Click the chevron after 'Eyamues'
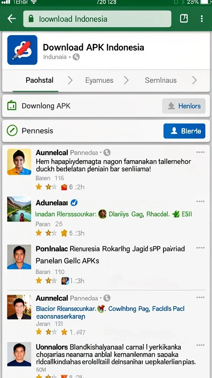The height and width of the screenshot is (378, 212). point(126,80)
